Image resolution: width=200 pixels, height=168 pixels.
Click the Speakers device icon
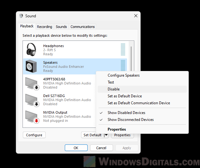point(31,66)
